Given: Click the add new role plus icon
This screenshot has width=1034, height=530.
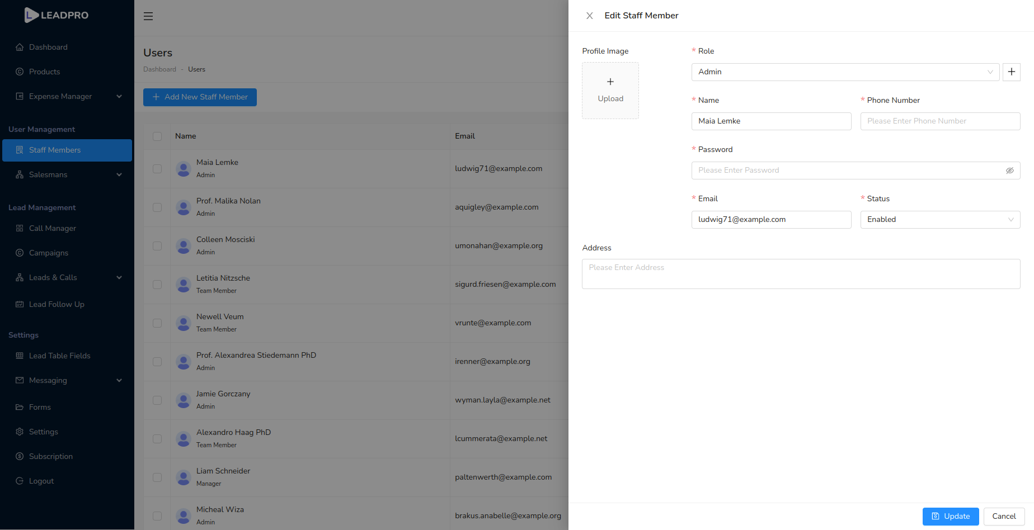Looking at the screenshot, I should click(x=1012, y=72).
